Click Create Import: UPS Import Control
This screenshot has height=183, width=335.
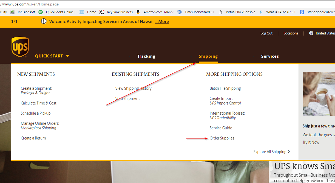click(x=225, y=101)
